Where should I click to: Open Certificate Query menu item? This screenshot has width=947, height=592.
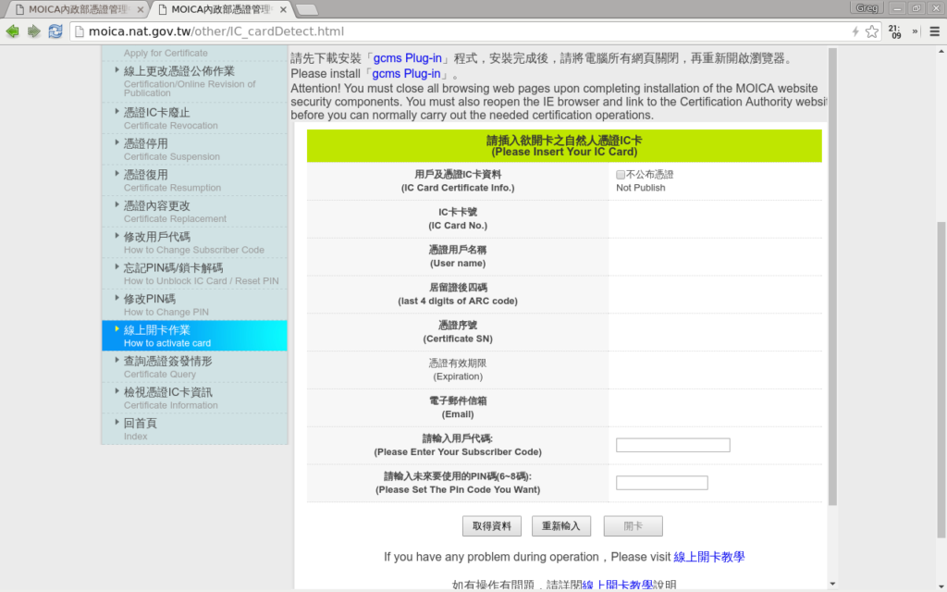pyautogui.click(x=159, y=375)
